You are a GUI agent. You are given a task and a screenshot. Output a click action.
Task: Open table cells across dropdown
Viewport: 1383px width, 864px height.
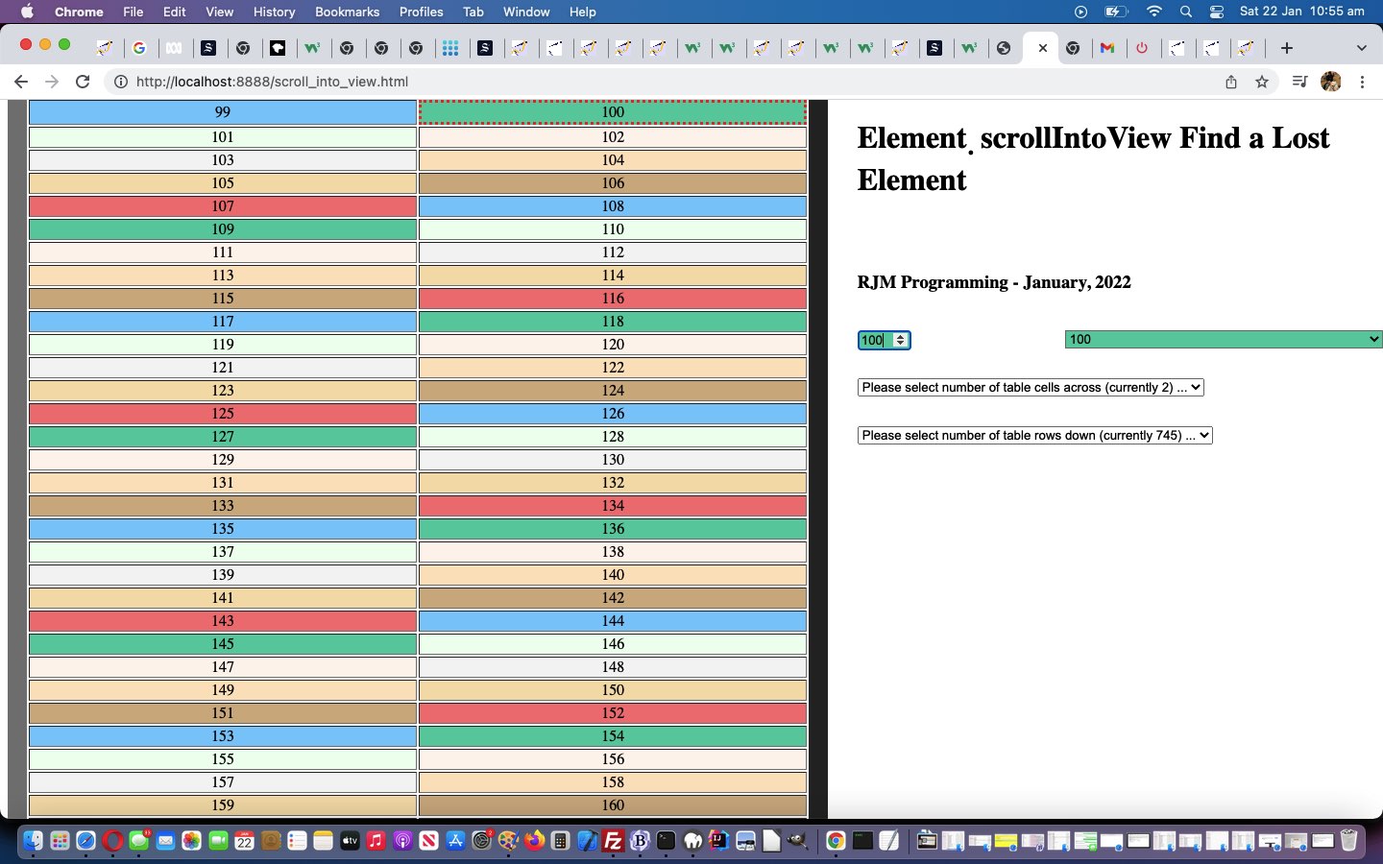point(1030,387)
